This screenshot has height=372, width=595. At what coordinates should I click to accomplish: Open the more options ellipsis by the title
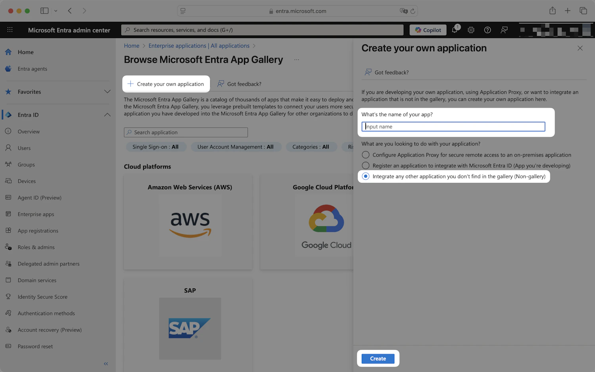coord(296,60)
